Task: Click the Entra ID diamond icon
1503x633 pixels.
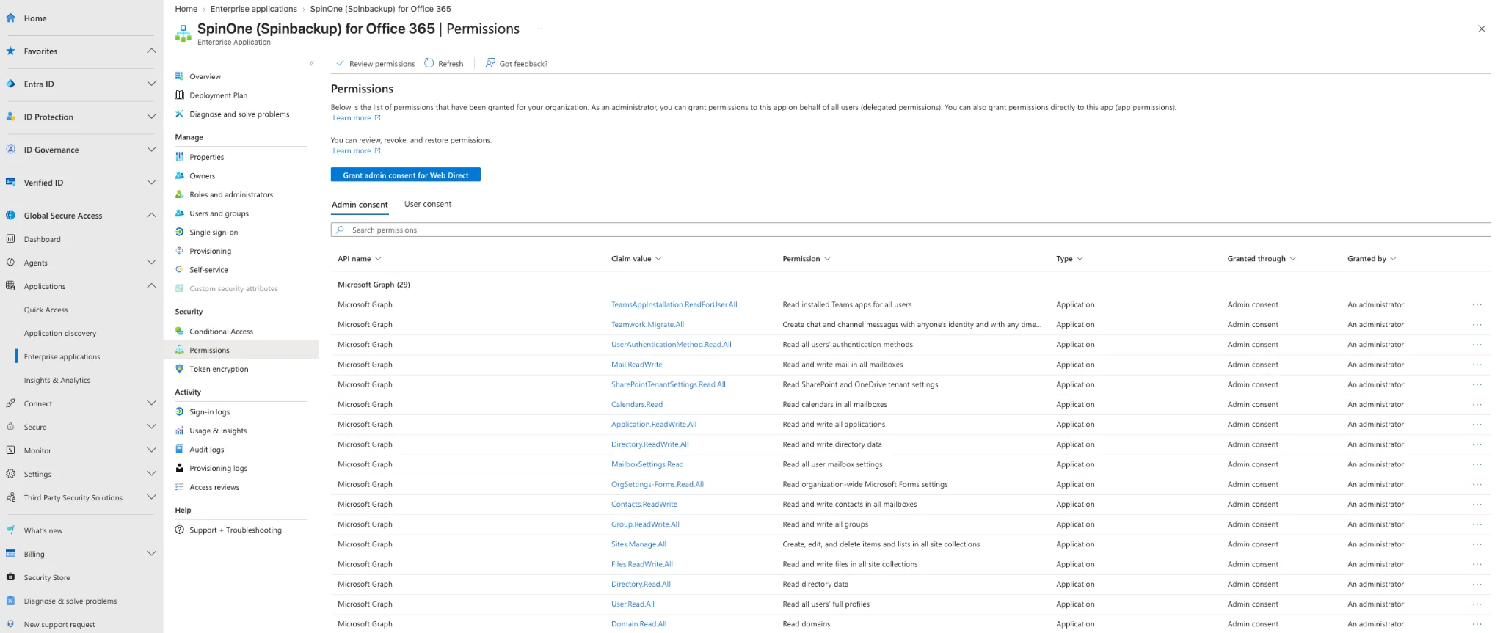Action: click(x=10, y=84)
